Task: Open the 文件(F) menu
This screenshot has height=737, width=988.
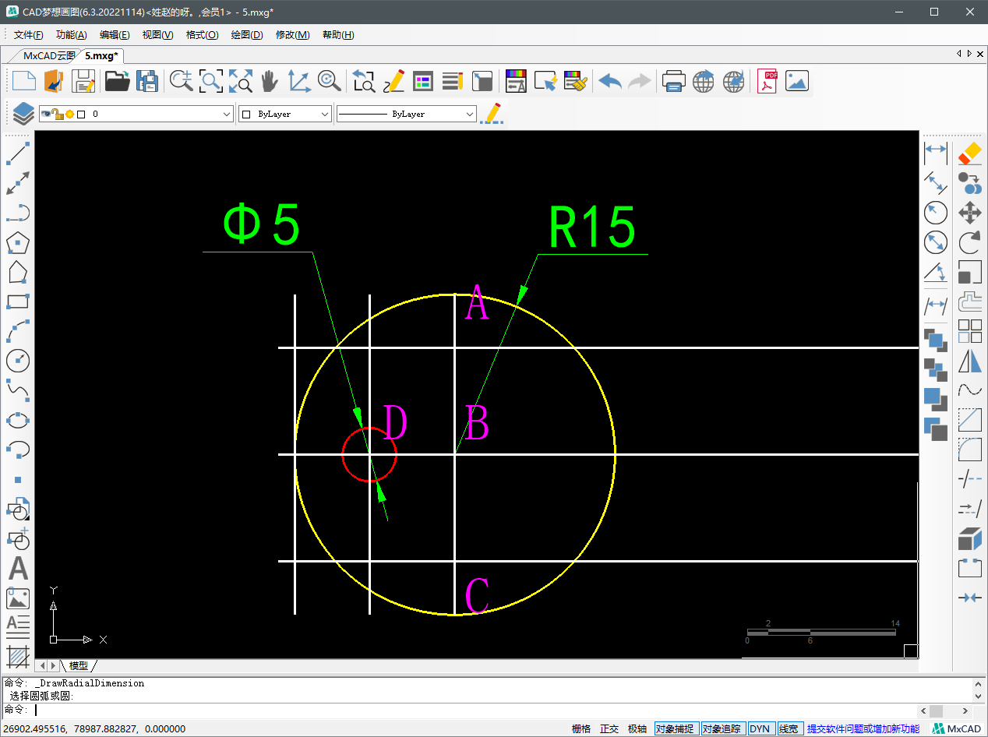Action: (29, 35)
